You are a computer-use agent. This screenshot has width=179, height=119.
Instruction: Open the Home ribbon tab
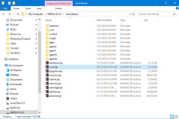[x=16, y=8]
